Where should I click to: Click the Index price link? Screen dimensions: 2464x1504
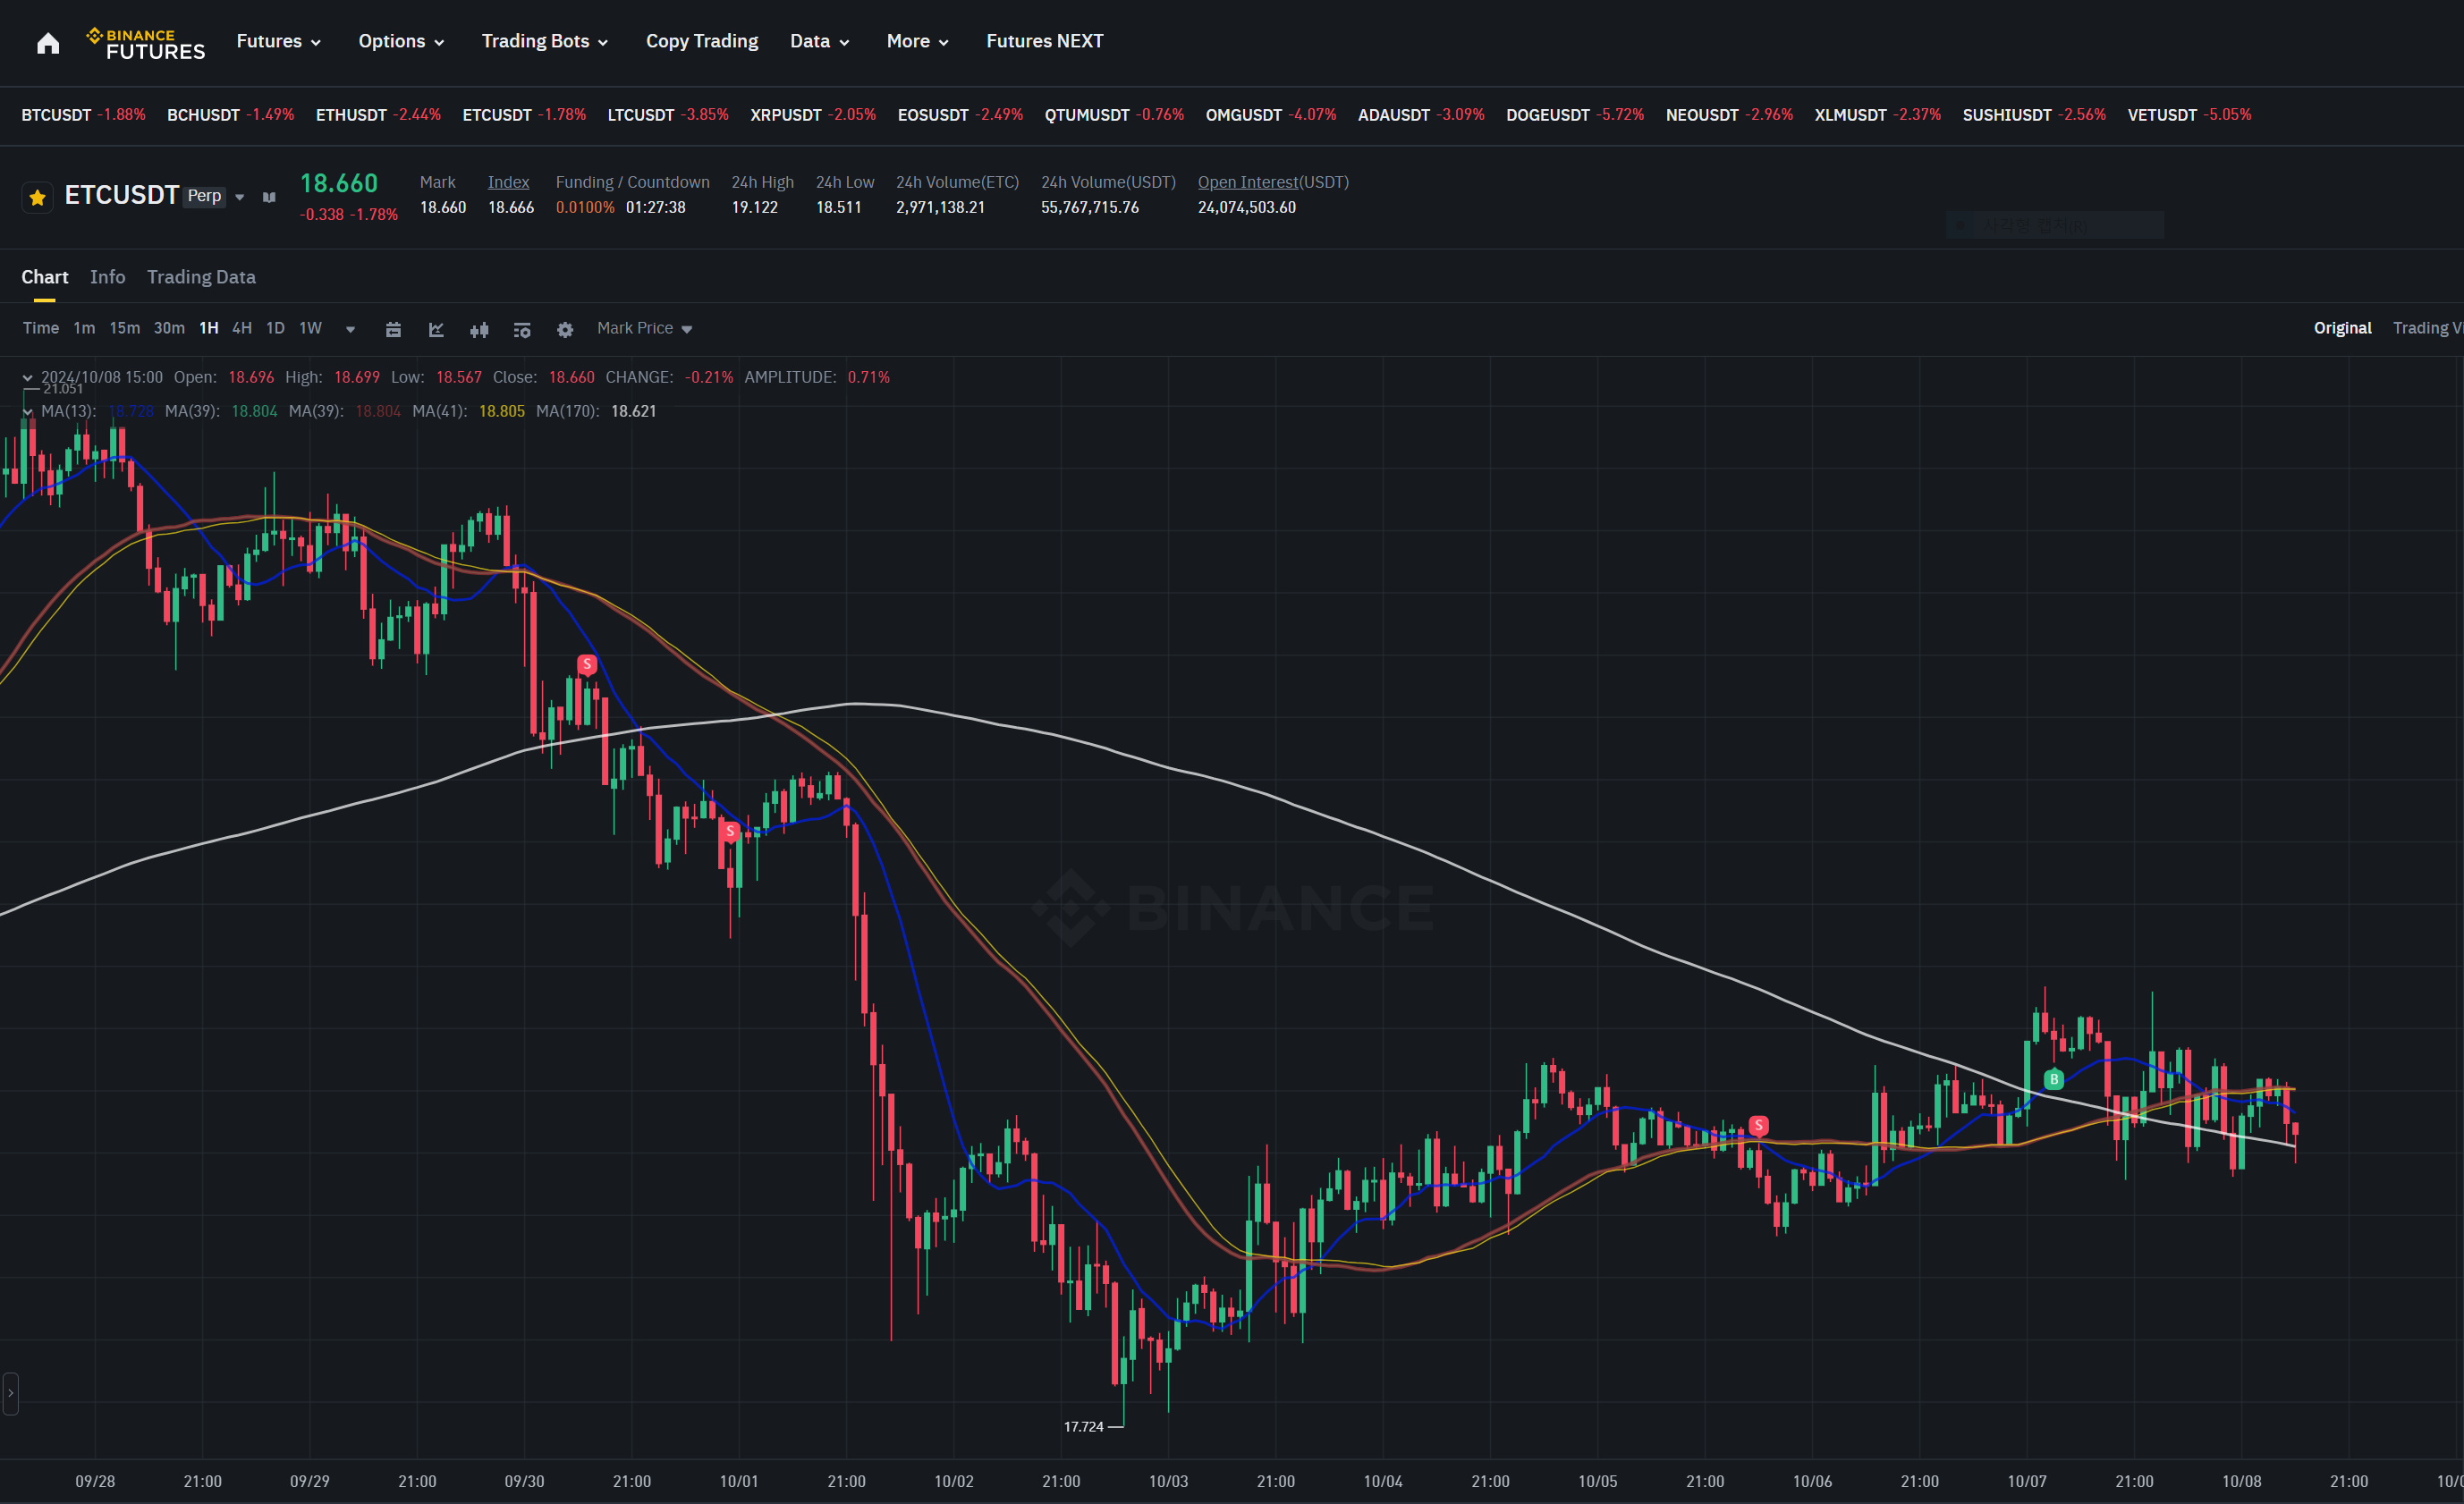click(x=508, y=182)
